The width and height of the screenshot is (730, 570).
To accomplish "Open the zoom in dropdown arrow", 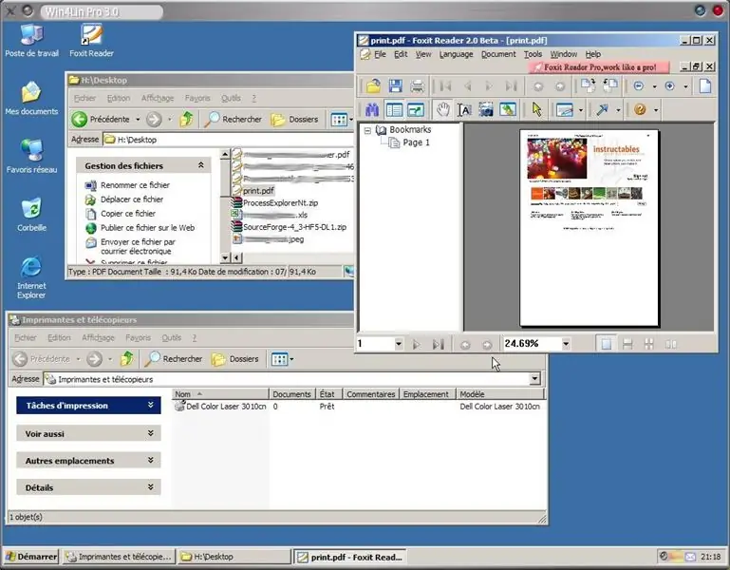I will click(x=685, y=86).
